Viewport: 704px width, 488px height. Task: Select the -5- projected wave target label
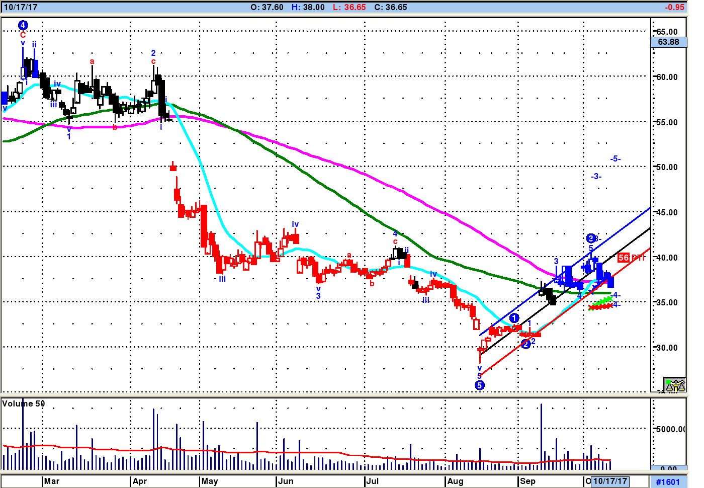click(615, 159)
